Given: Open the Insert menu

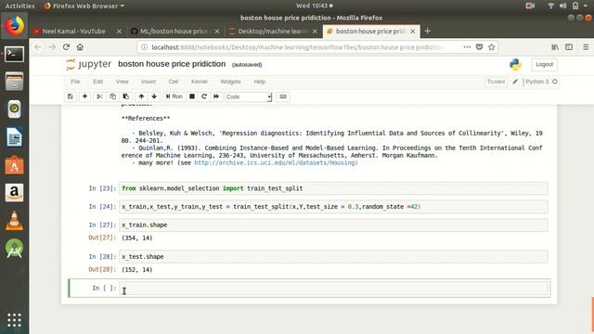Looking at the screenshot, I should (x=148, y=82).
